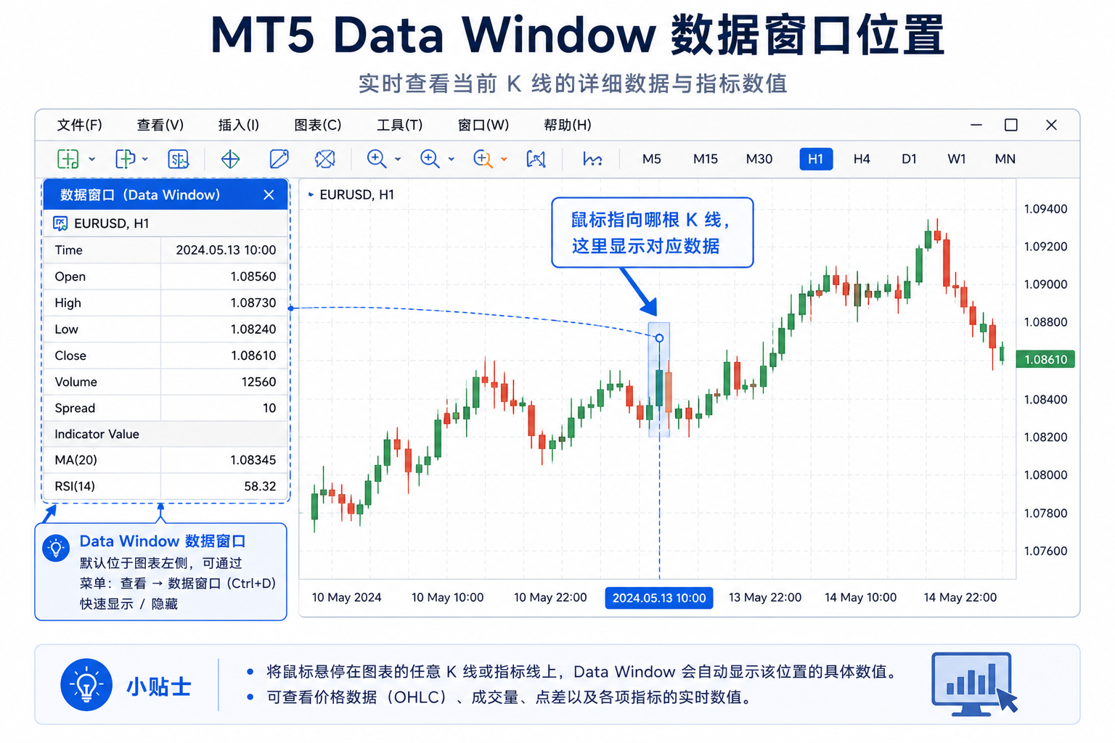The width and height of the screenshot is (1115, 743).
Task: Click the Indicator Value section header
Action: tap(166, 434)
